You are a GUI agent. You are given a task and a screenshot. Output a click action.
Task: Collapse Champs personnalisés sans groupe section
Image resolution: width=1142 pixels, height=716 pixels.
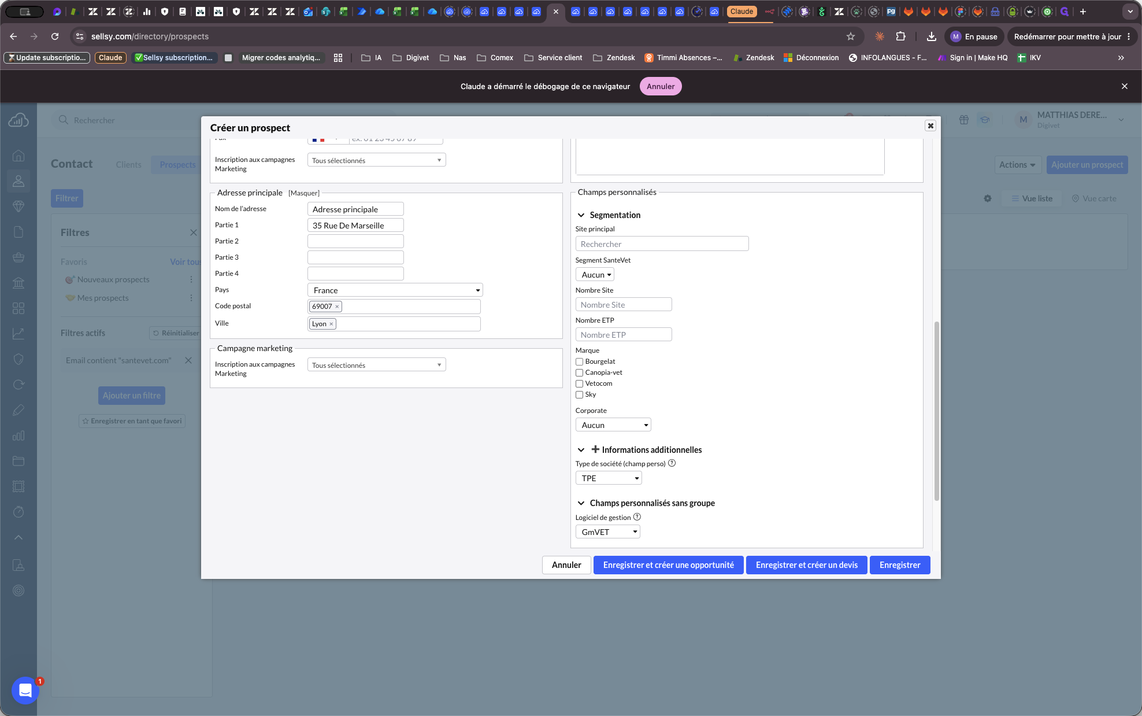(581, 503)
